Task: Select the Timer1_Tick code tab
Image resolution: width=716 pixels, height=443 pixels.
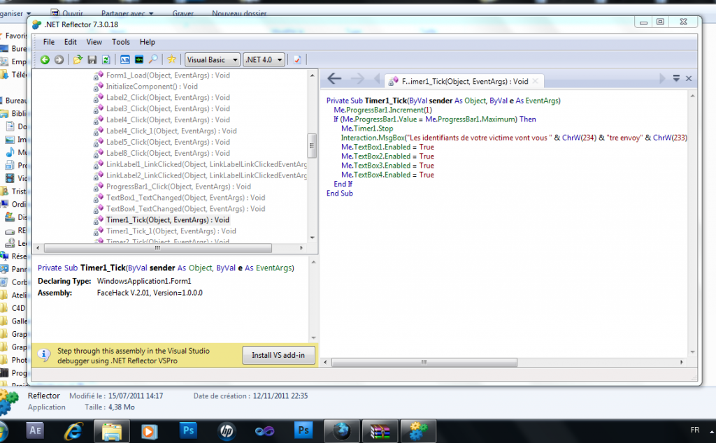Action: click(x=464, y=81)
